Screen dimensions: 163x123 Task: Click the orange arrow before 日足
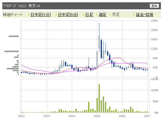tap(83, 15)
